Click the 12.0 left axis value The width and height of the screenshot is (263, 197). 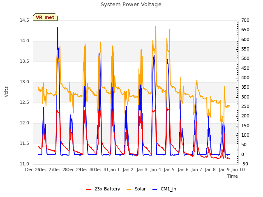pos(25,123)
